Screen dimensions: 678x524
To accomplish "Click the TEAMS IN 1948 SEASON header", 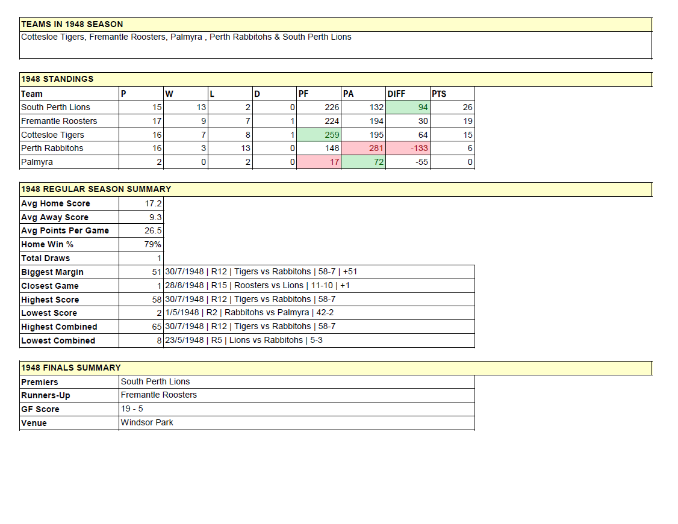I will pos(72,24).
